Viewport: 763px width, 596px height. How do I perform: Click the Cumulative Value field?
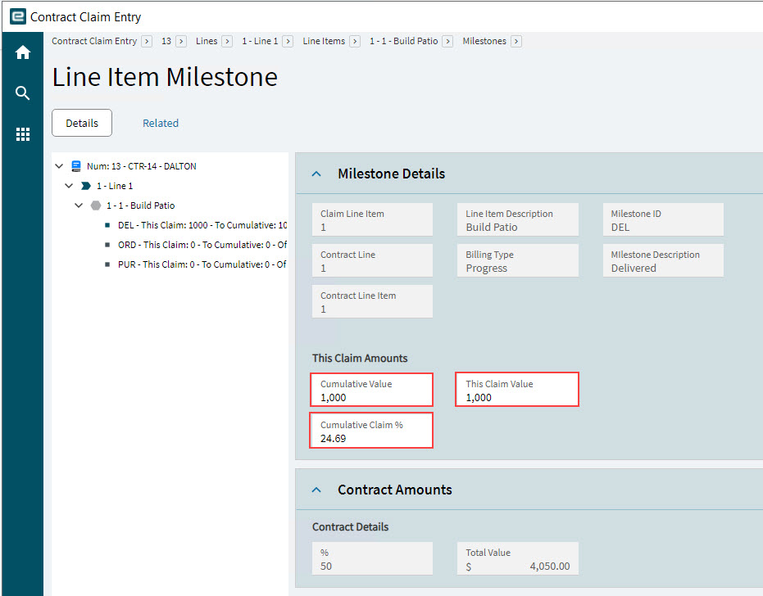[372, 390]
